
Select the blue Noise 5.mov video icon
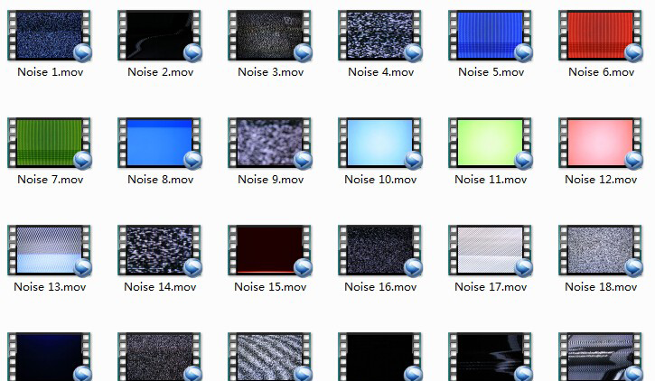tap(491, 35)
